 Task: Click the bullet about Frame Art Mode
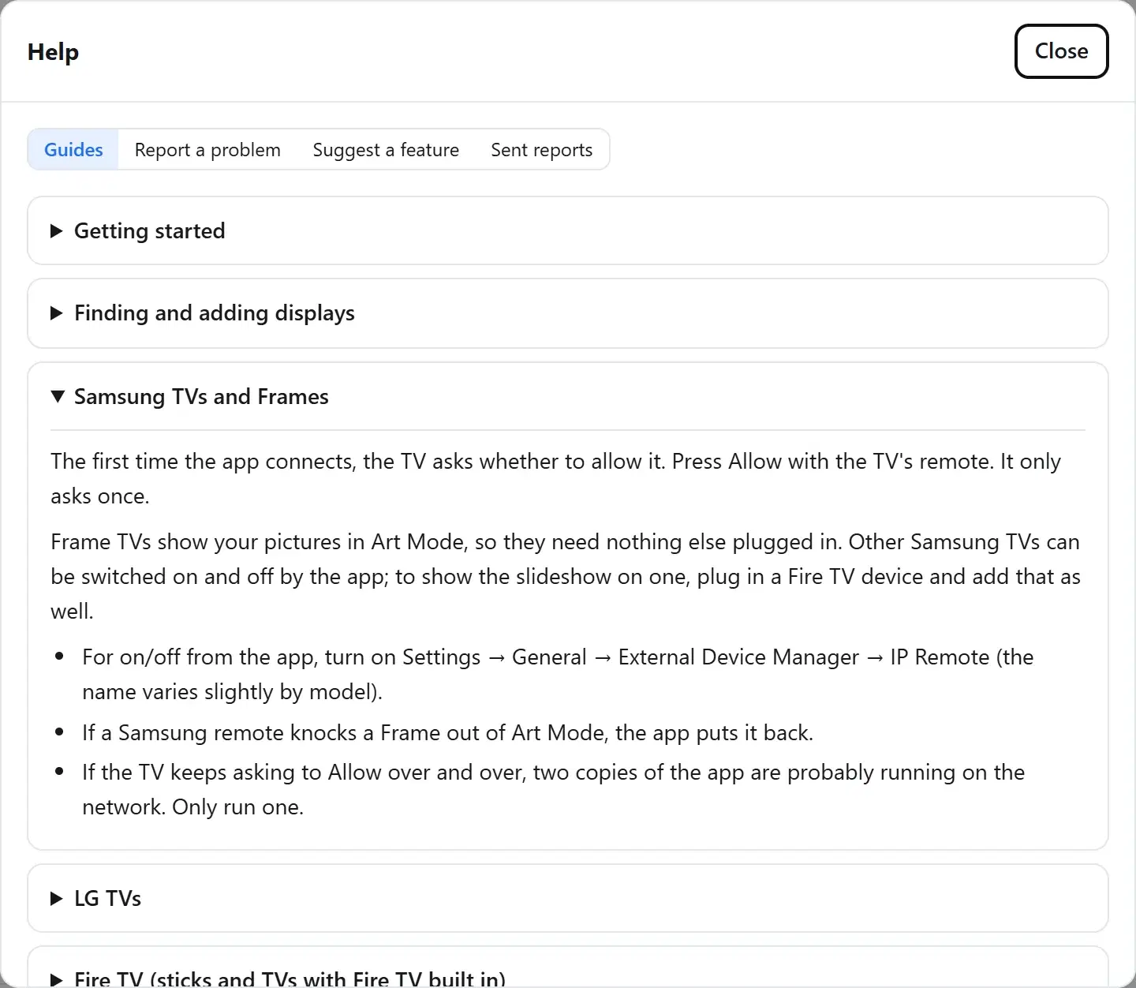click(447, 733)
